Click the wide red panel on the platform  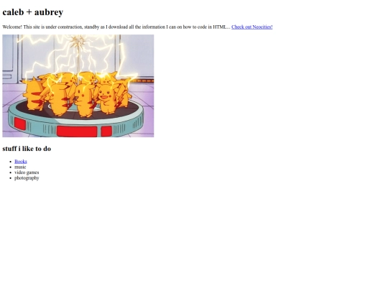coord(77,131)
